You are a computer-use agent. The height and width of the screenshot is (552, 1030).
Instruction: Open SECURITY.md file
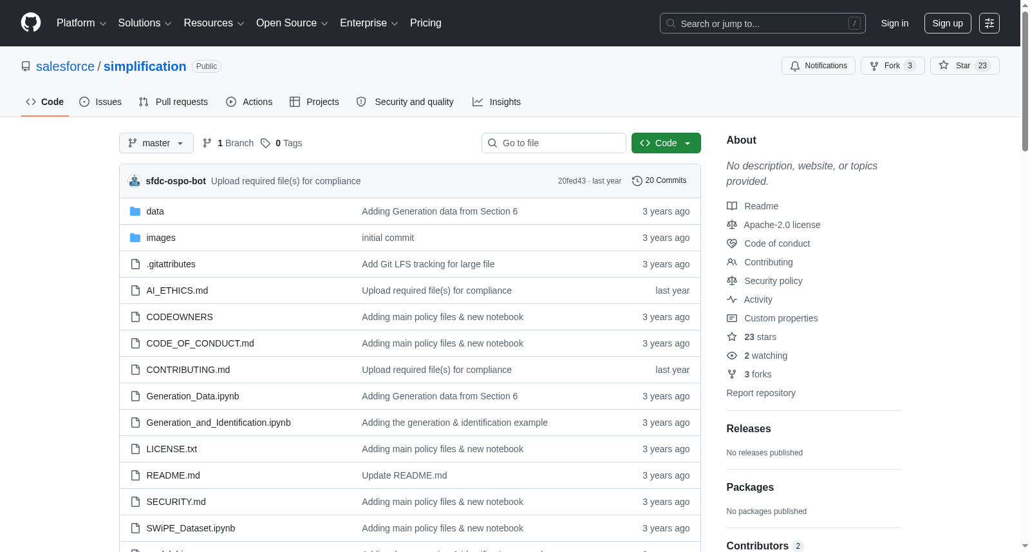click(x=176, y=502)
